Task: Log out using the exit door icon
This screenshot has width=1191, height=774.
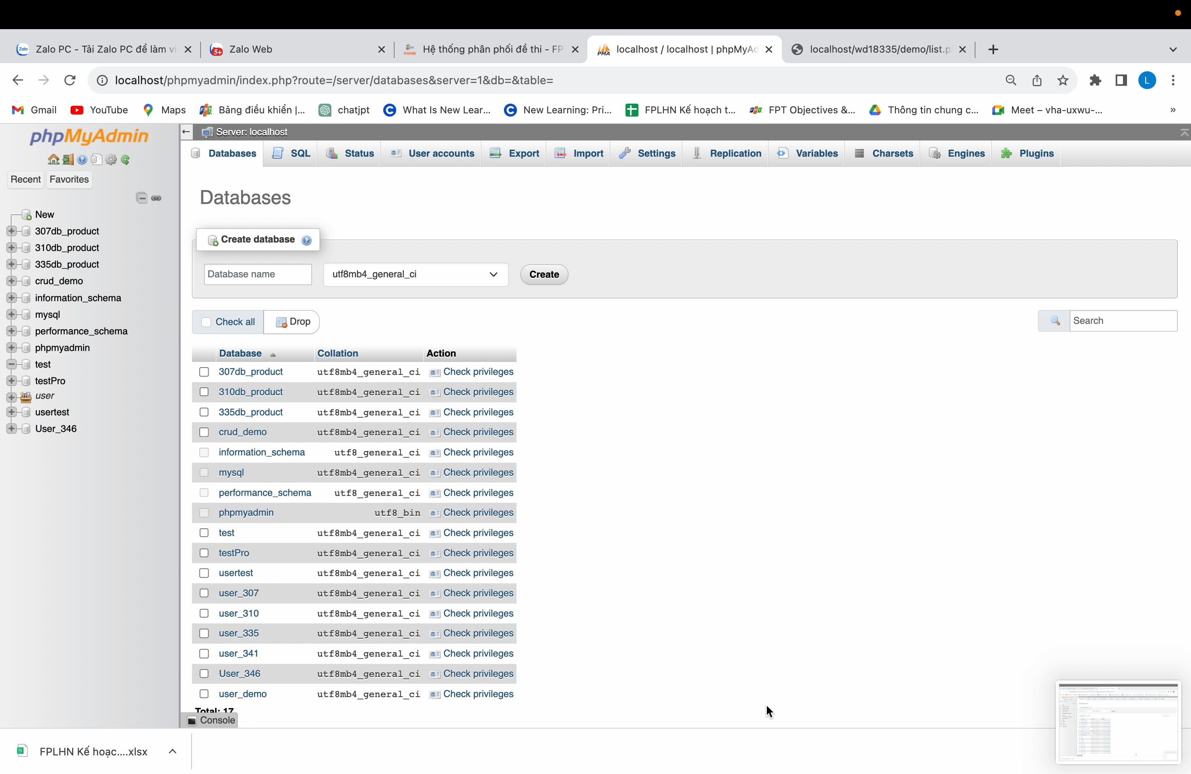Action: (68, 159)
